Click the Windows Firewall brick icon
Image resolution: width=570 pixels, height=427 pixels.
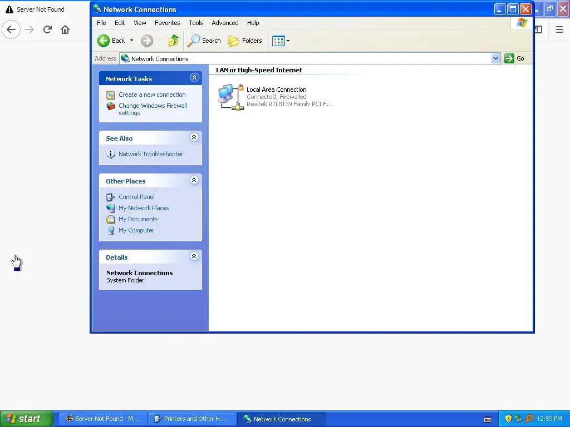[x=111, y=106]
